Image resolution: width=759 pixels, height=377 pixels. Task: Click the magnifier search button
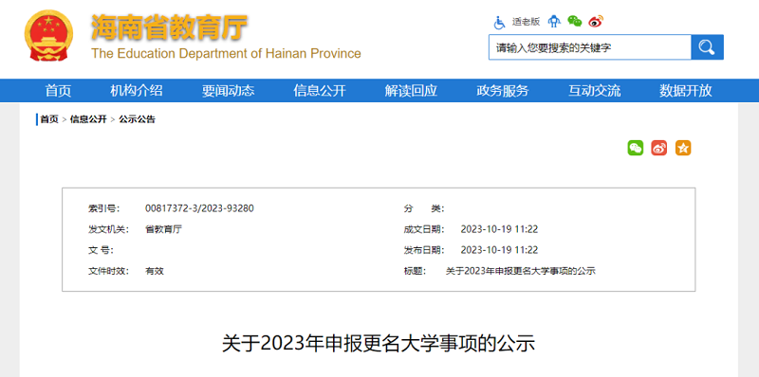707,47
